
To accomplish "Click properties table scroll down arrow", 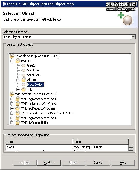I will [x=131, y=149].
